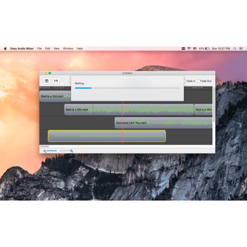This screenshot has width=247, height=247.
Task: Open Spotlight search in menu bar
Action: [235, 48]
